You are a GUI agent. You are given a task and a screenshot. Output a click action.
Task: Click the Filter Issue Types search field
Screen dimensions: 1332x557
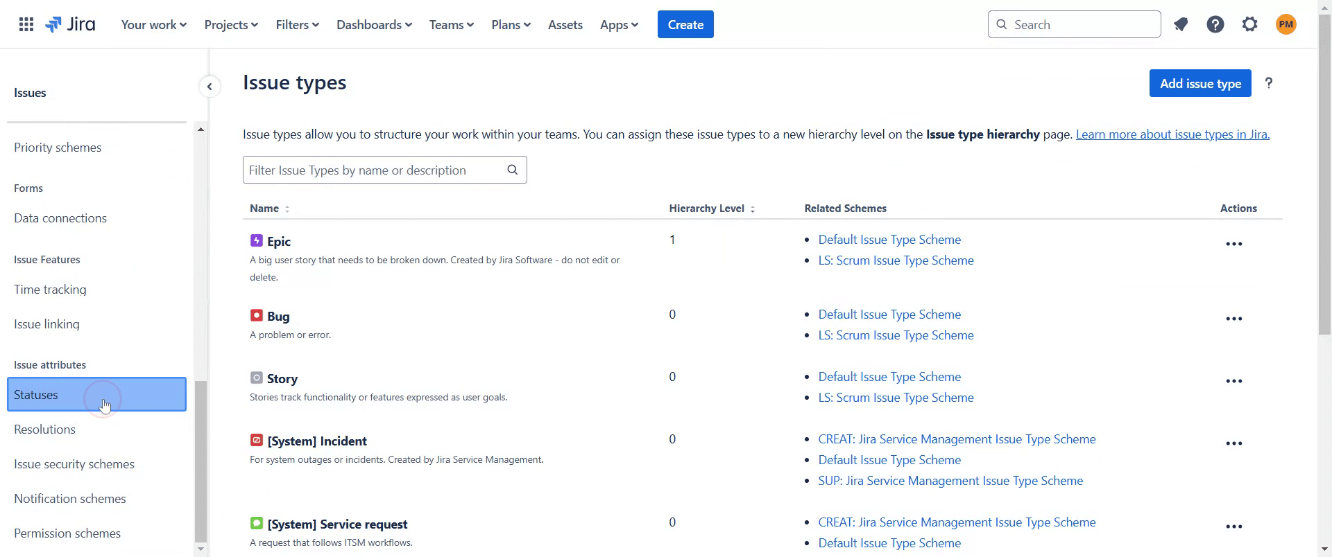click(x=375, y=170)
